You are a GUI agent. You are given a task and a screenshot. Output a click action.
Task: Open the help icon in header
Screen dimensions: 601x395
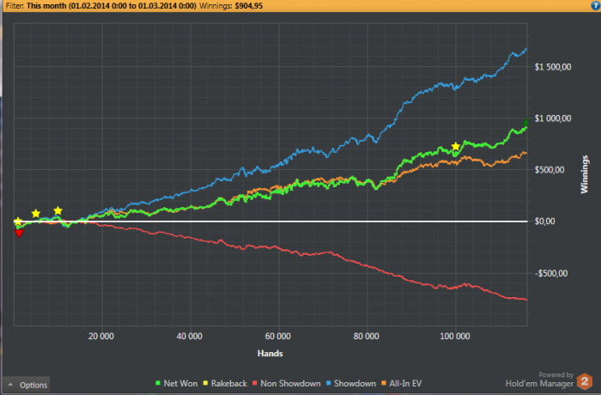pos(596,5)
